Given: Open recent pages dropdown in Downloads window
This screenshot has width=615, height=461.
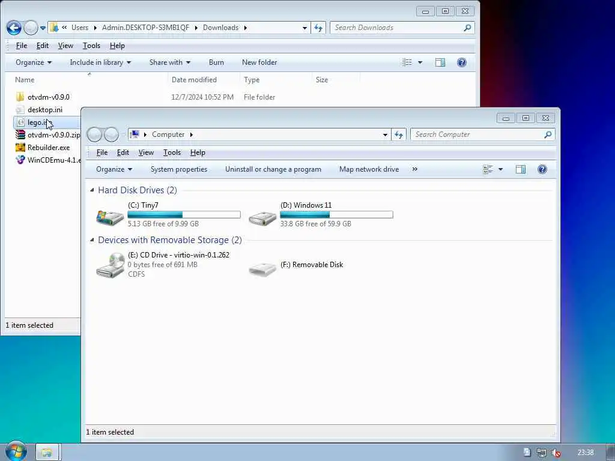Looking at the screenshot, I should [x=43, y=28].
